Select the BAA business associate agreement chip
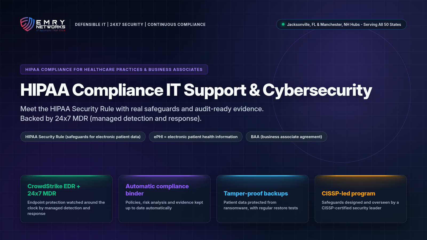This screenshot has width=427, height=240. pos(286,137)
